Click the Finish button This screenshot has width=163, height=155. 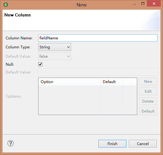(112, 144)
